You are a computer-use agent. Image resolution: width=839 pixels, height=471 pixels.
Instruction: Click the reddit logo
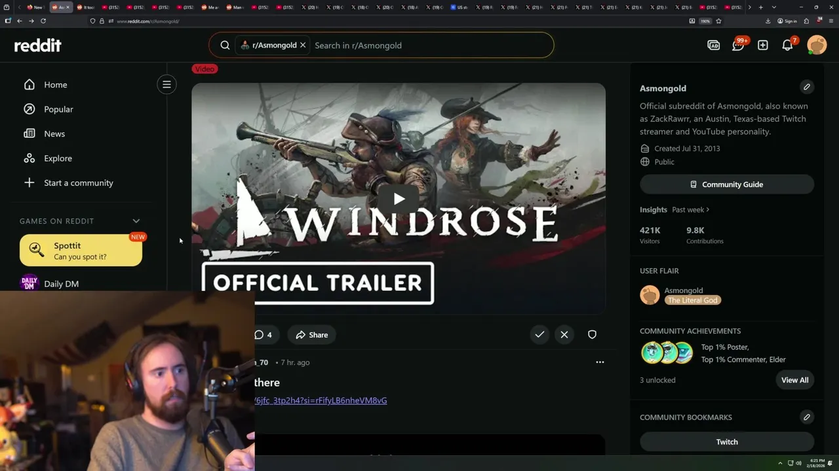(x=38, y=45)
